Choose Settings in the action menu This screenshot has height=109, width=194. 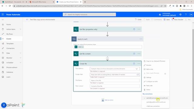pyautogui.click(x=149, y=78)
